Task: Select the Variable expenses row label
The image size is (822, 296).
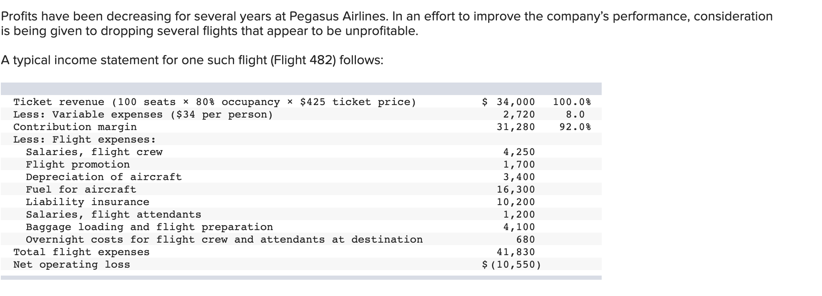Action: (x=143, y=115)
